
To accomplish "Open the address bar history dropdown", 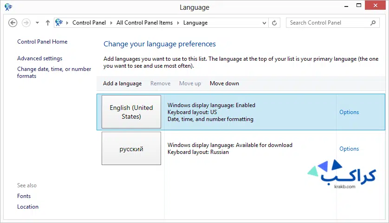I will tap(264, 23).
